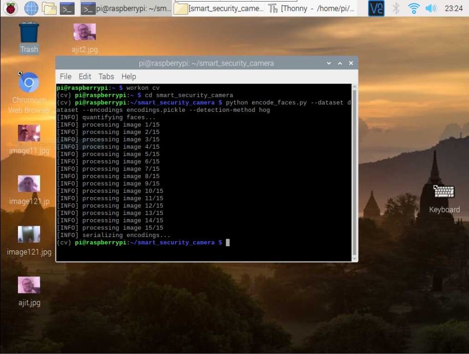Select the ajit2.jpg desktop thumbnail
The height and width of the screenshot is (354, 469).
tap(85, 33)
